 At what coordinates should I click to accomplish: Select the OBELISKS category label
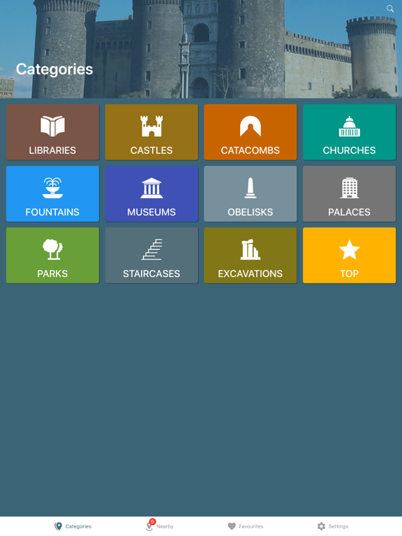pos(251,212)
